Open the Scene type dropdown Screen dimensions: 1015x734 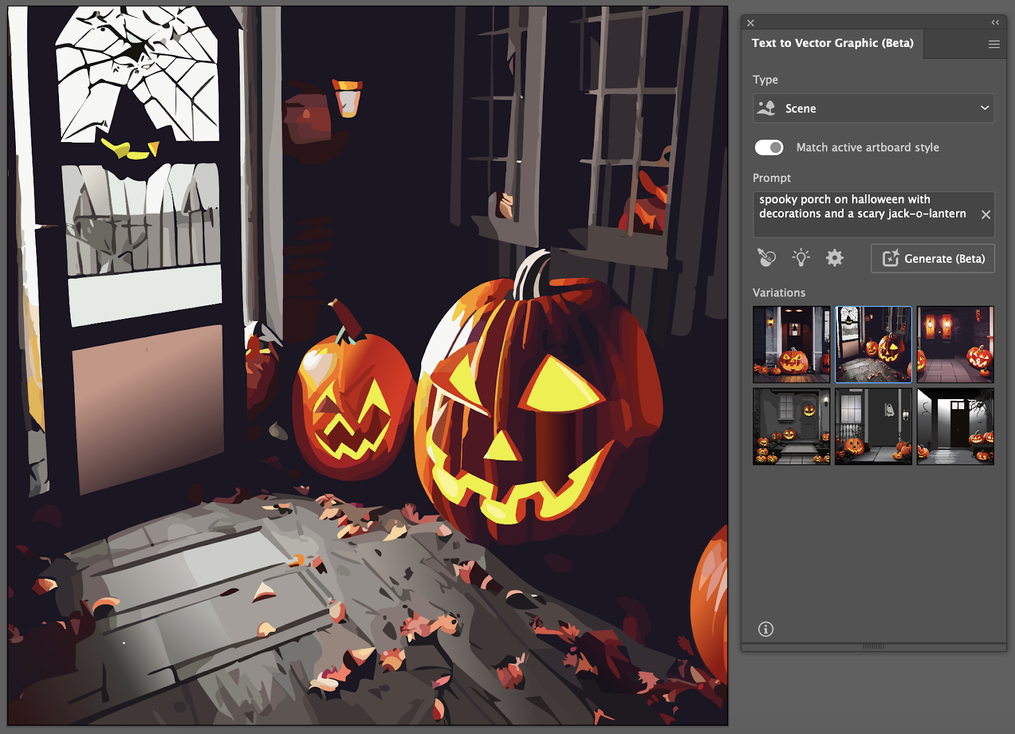click(873, 108)
